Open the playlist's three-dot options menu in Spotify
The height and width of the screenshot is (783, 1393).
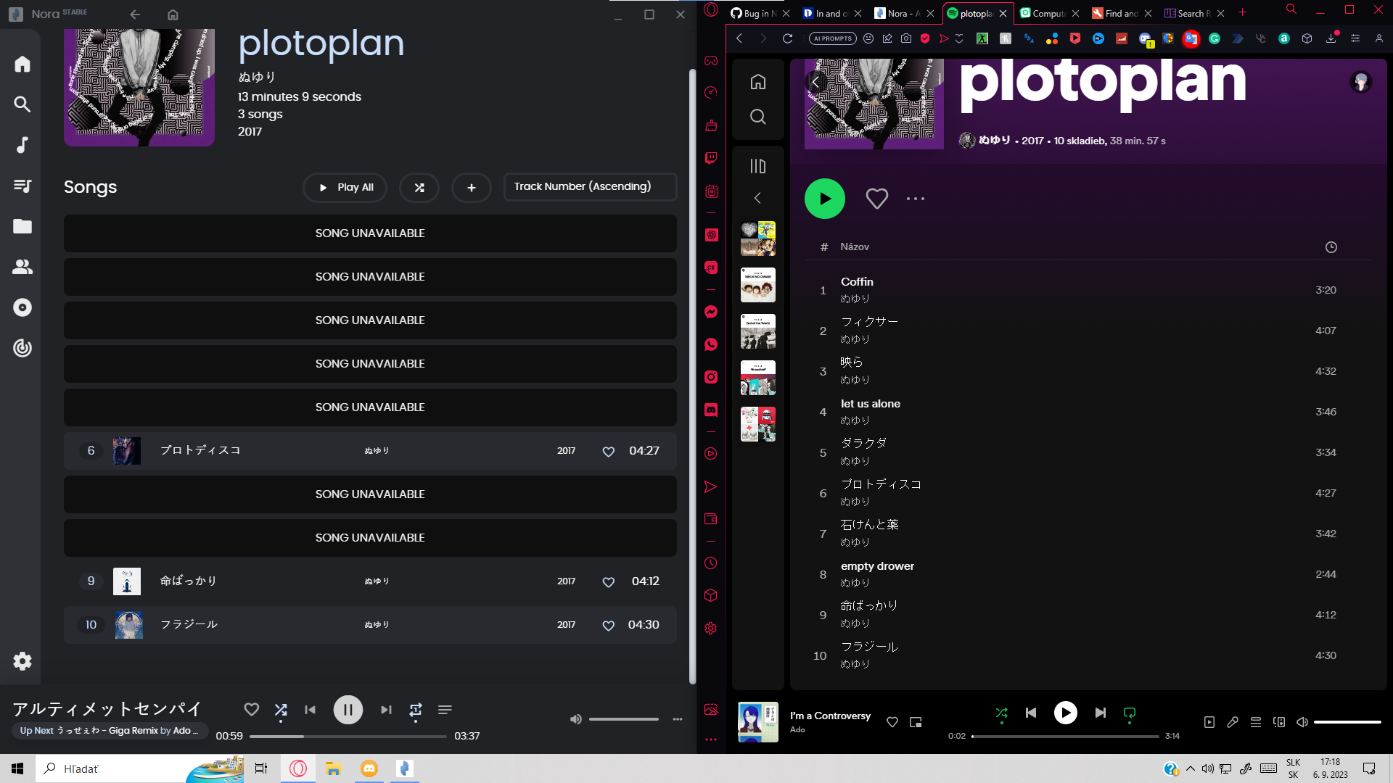click(915, 198)
